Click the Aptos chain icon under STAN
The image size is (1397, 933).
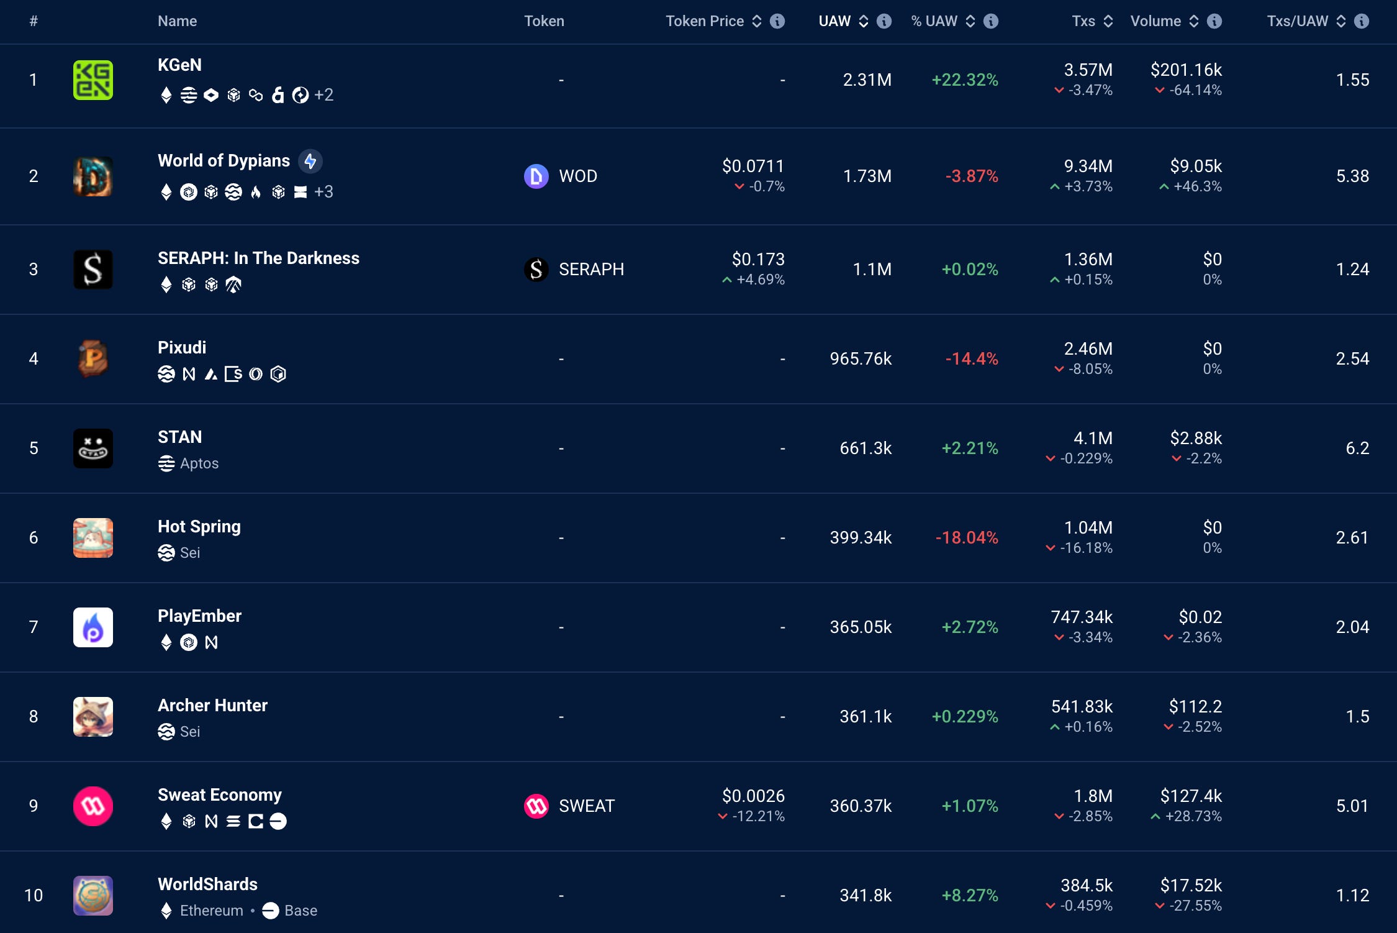click(166, 463)
